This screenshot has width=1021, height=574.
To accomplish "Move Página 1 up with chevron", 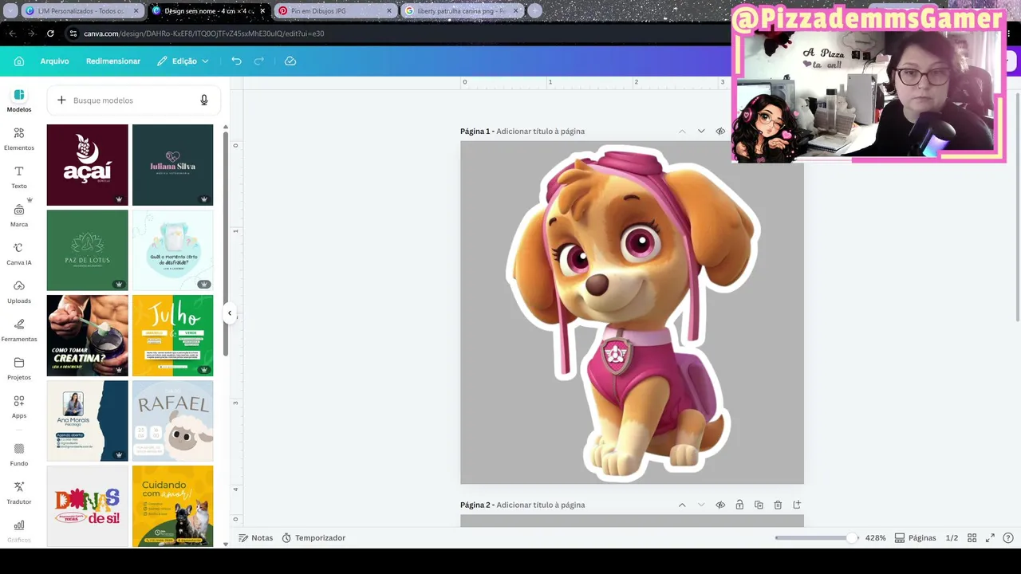I will coord(682,132).
